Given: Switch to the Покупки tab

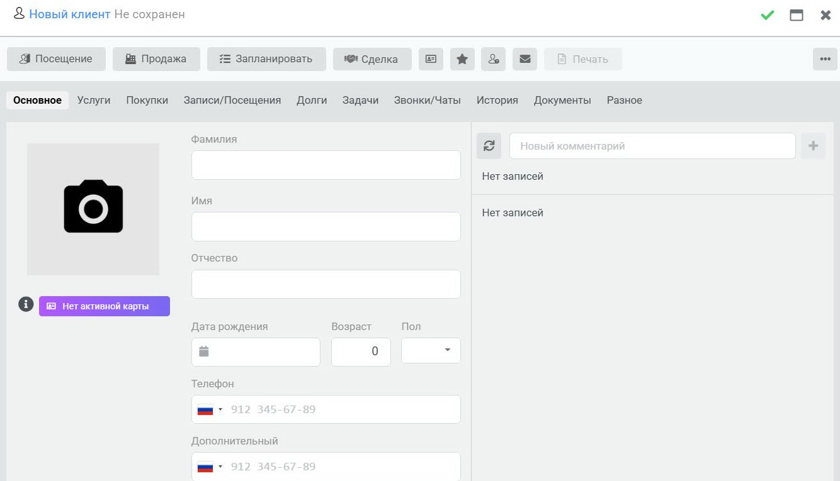Looking at the screenshot, I should click(147, 100).
